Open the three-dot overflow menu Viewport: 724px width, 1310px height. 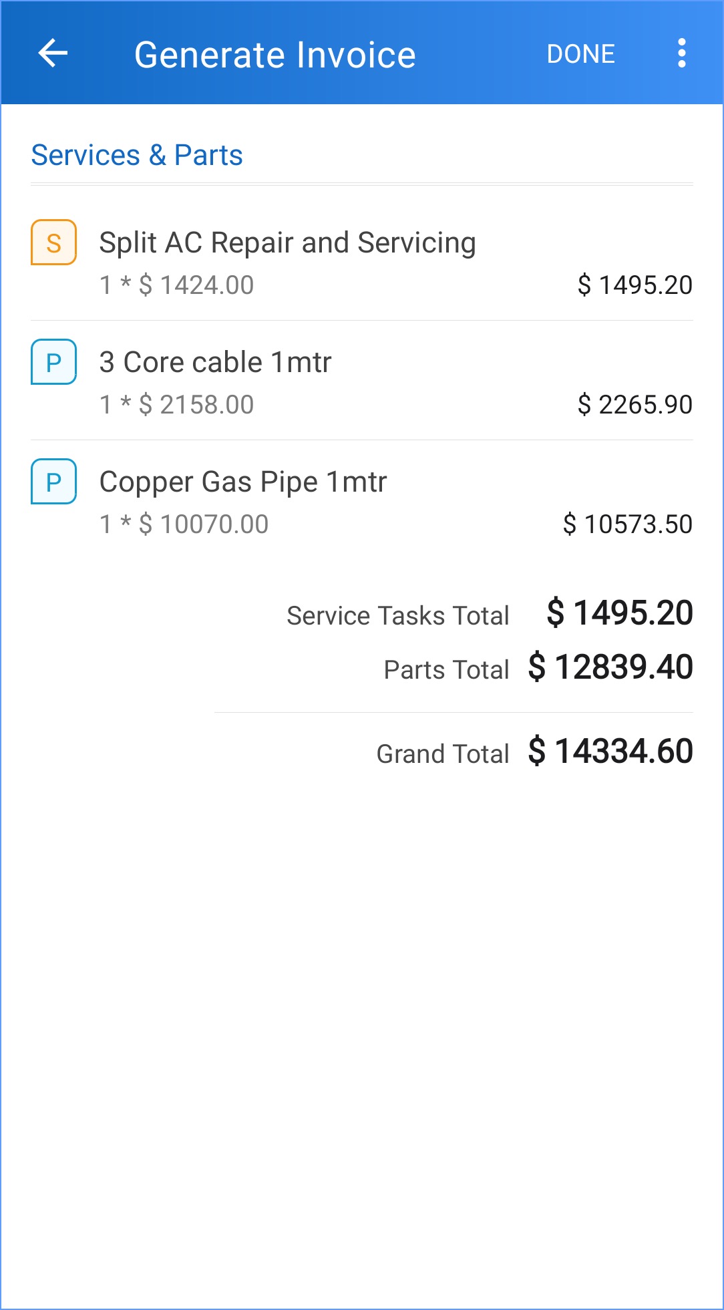[x=681, y=53]
